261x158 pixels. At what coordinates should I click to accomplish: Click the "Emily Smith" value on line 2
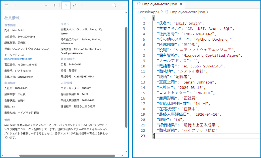[x=188, y=23]
